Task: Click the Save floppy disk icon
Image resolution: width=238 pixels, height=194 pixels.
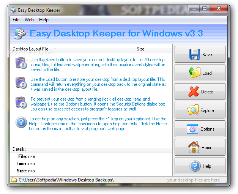Action: 195,54
